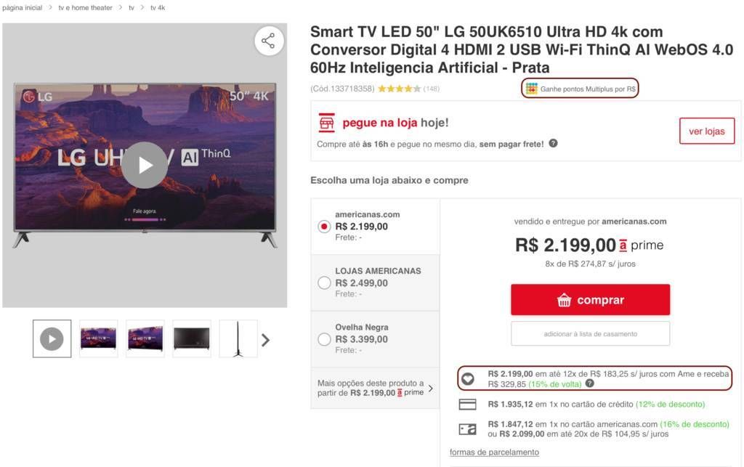Click the ver lojas button

tap(707, 131)
